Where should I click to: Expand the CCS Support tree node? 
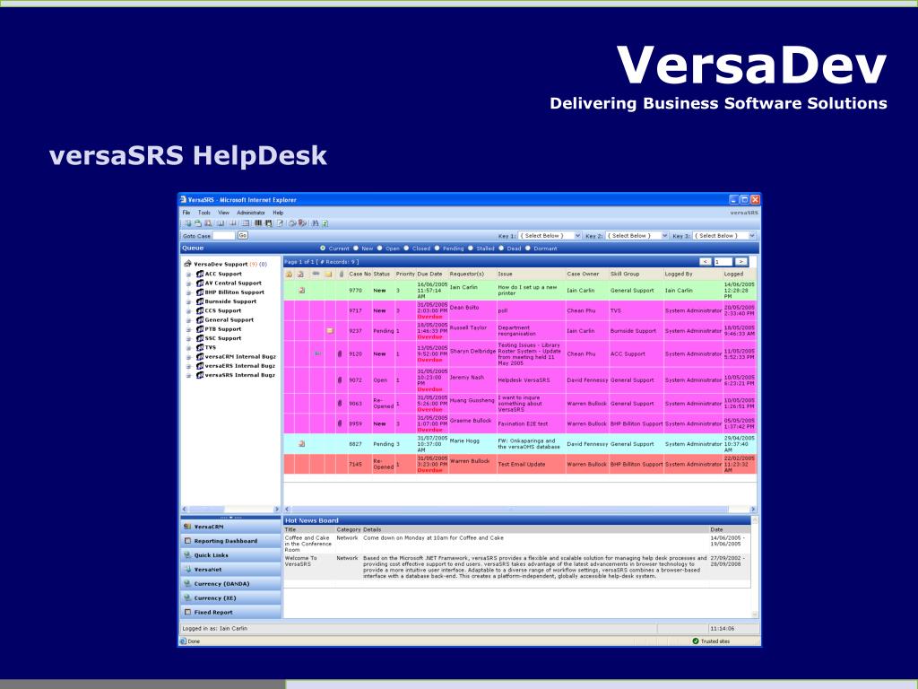coord(188,310)
